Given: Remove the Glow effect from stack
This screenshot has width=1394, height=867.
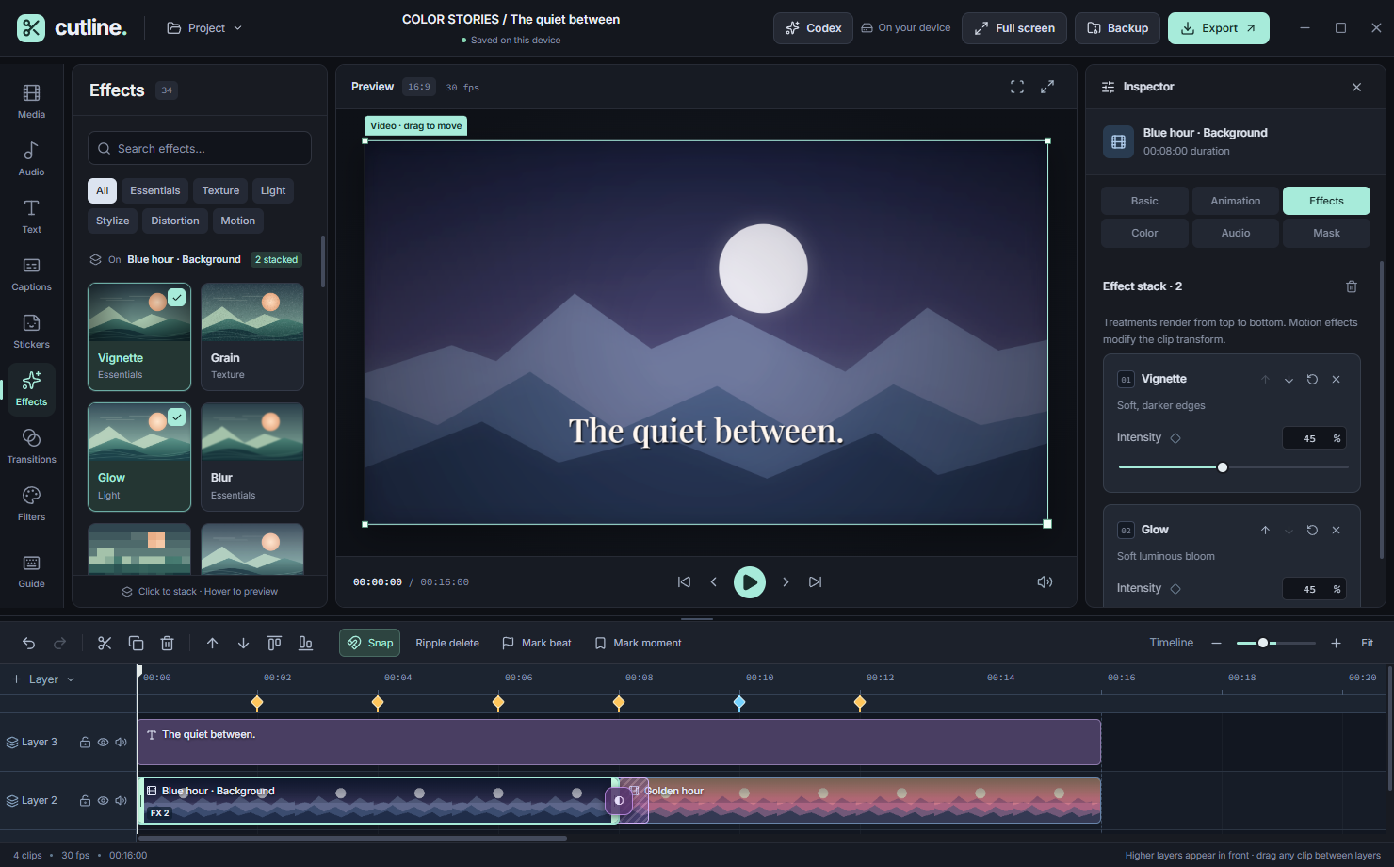Looking at the screenshot, I should click(x=1336, y=530).
